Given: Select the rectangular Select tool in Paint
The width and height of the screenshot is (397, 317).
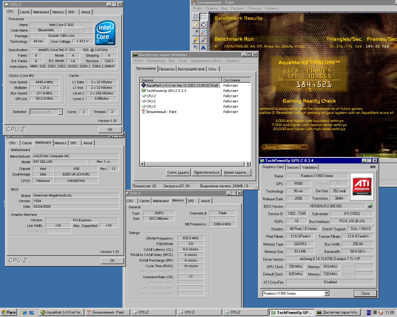Looking at the screenshot, I should click(203, 16).
